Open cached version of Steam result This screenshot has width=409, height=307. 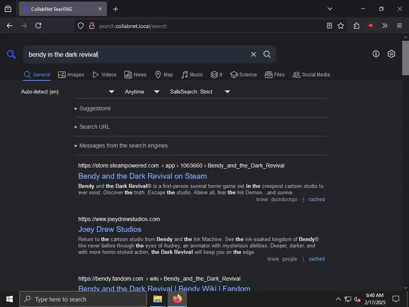(x=317, y=199)
